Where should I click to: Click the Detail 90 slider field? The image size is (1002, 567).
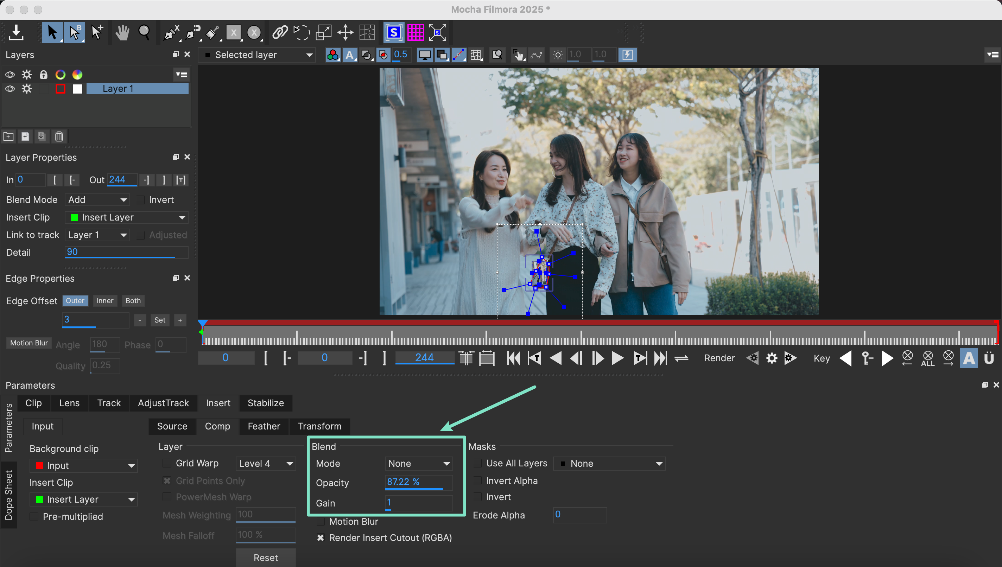tap(126, 252)
